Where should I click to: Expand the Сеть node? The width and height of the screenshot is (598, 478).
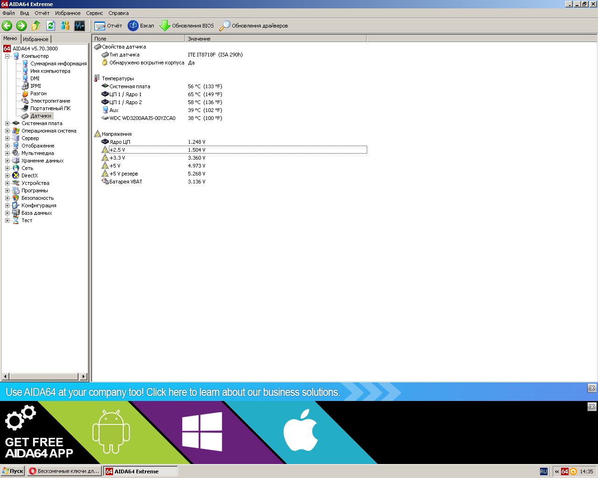click(7, 168)
